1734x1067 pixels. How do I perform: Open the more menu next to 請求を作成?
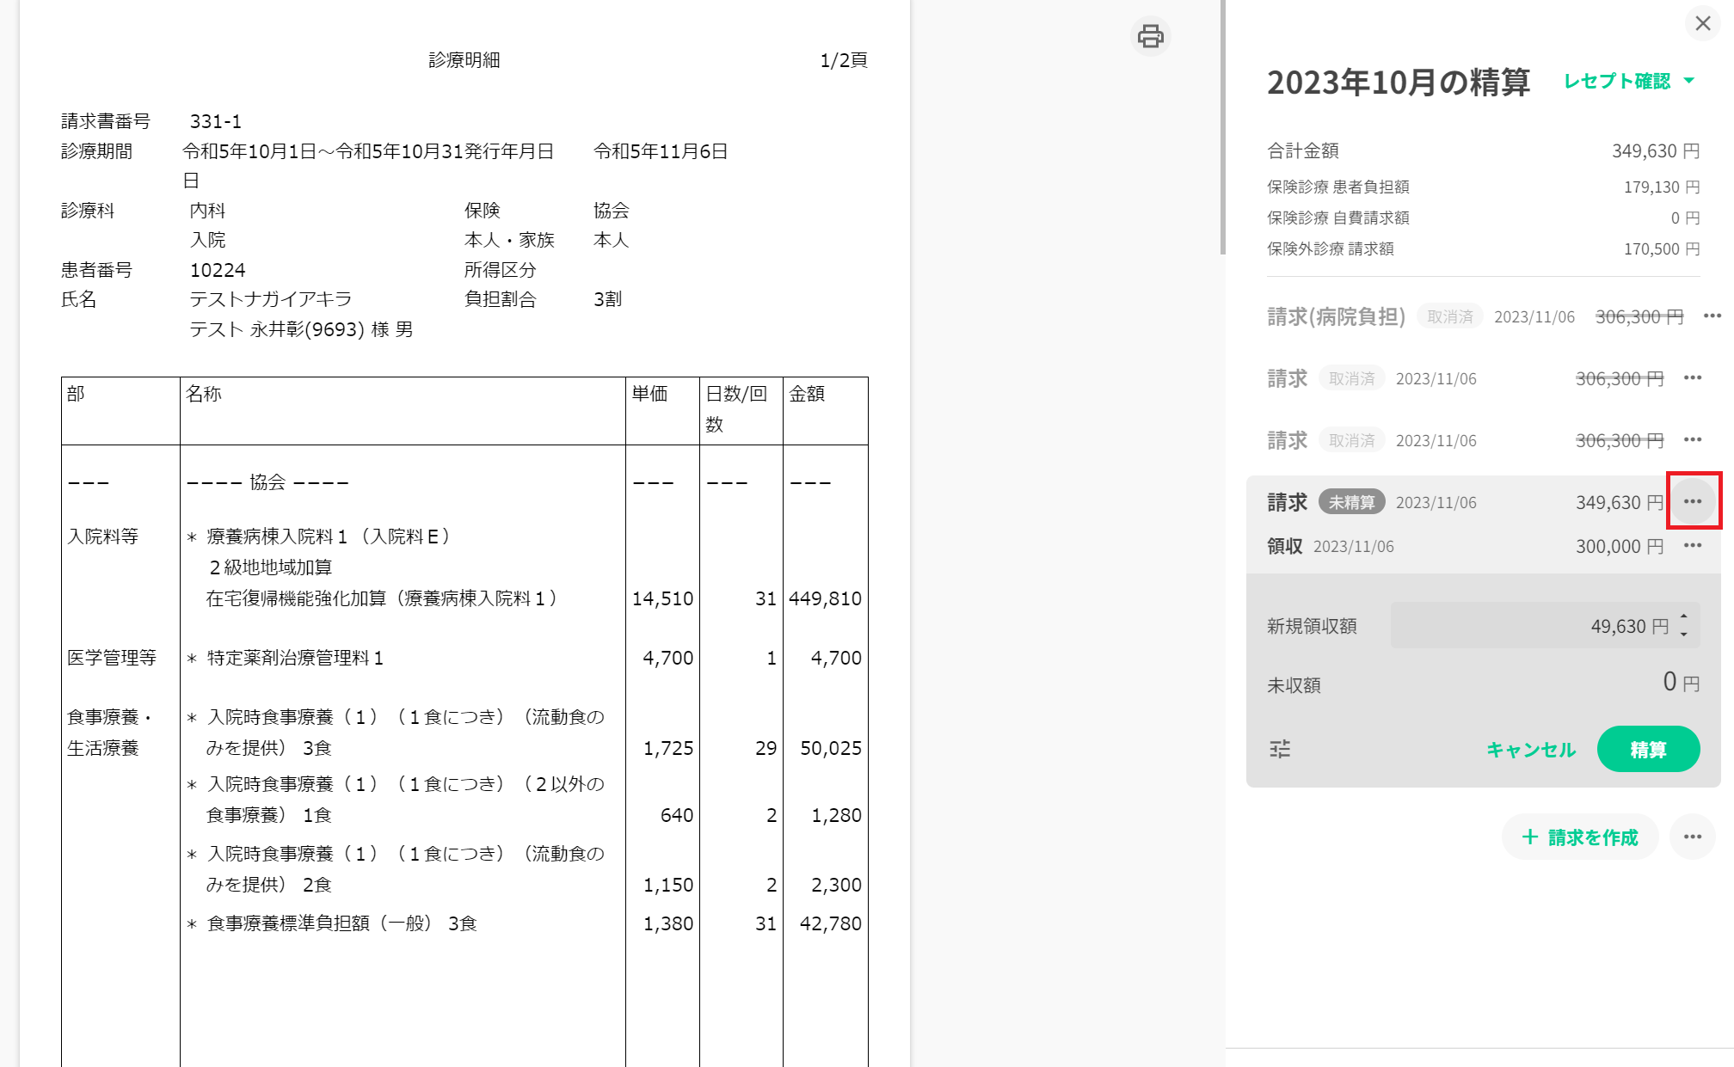pos(1692,837)
